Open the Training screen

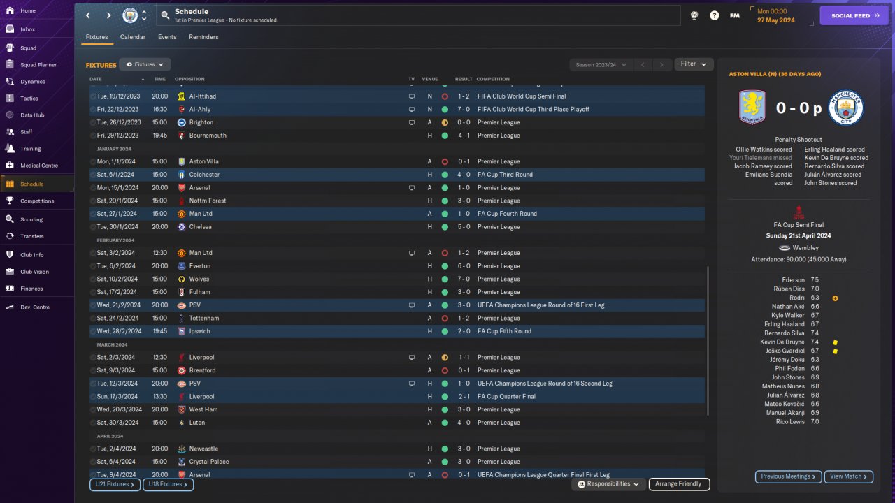[x=31, y=149]
